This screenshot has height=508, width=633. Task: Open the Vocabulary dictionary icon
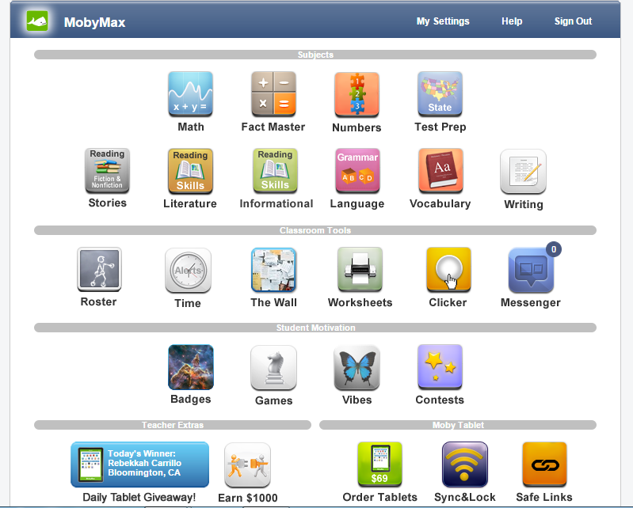[x=440, y=170]
